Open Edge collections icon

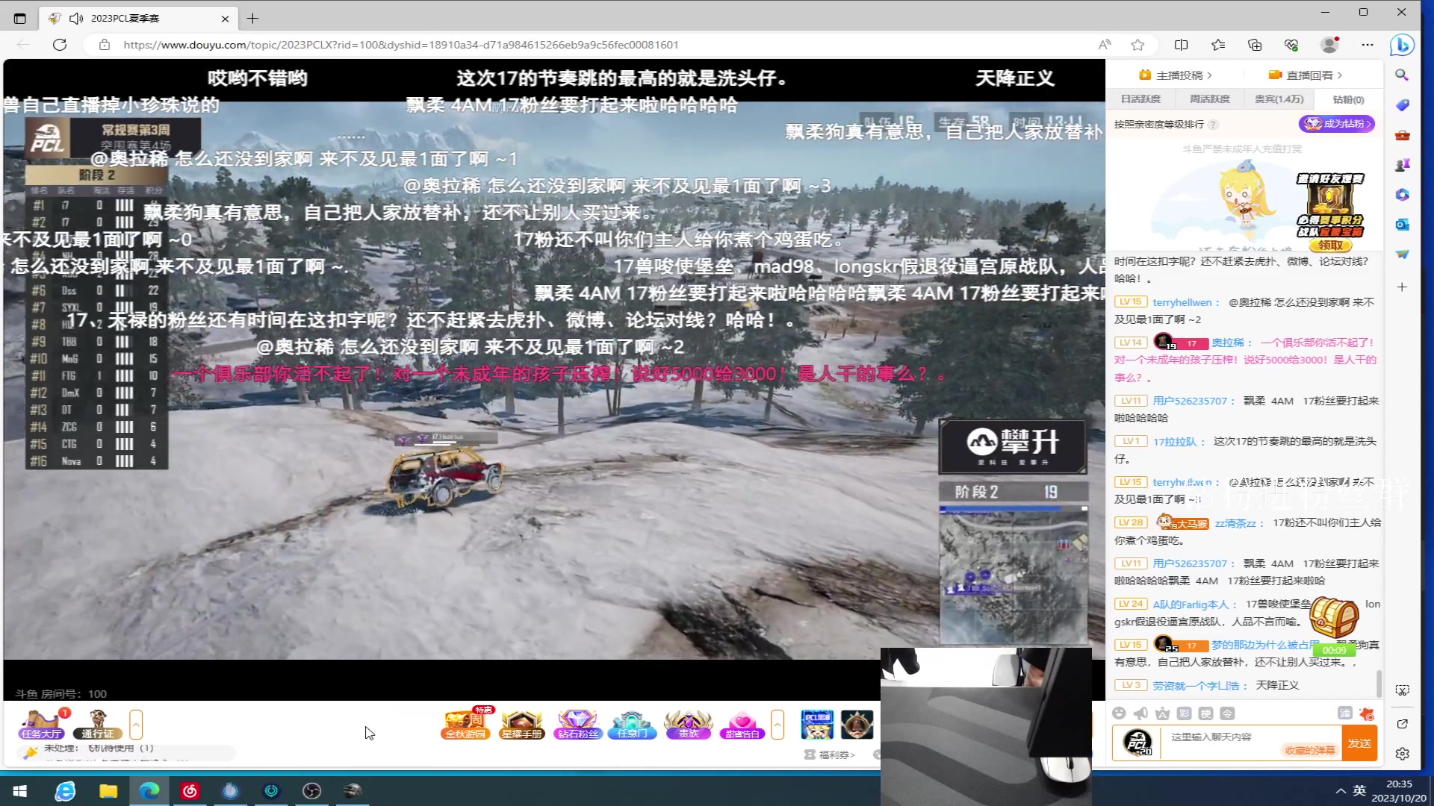pos(1255,45)
